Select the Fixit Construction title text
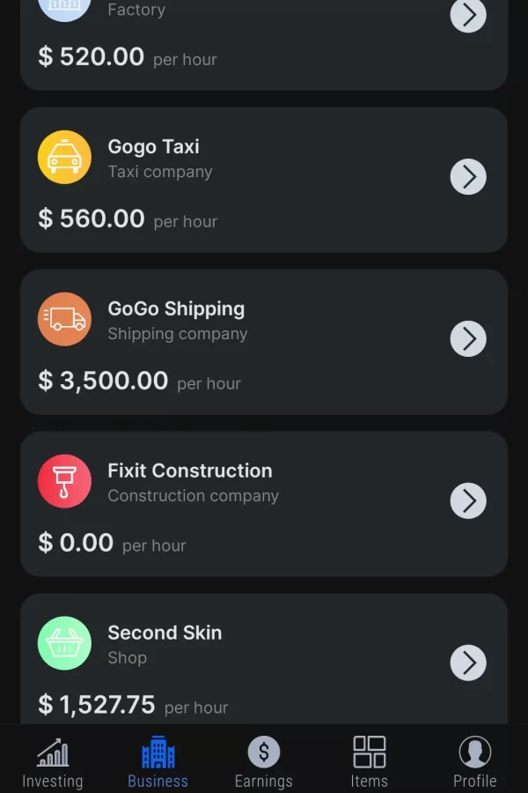528x793 pixels. coord(190,471)
